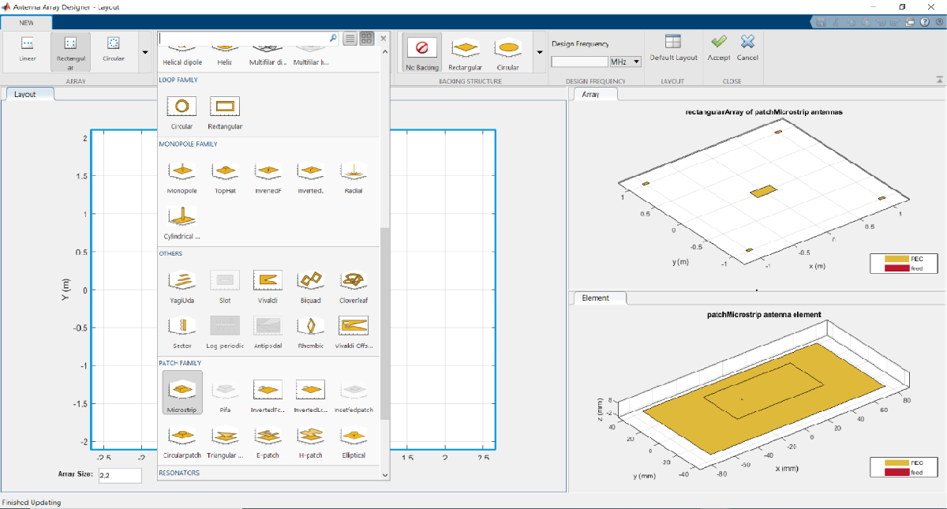Screen dimensions: 947x509
Task: Click the Array Size input field
Action: point(120,476)
